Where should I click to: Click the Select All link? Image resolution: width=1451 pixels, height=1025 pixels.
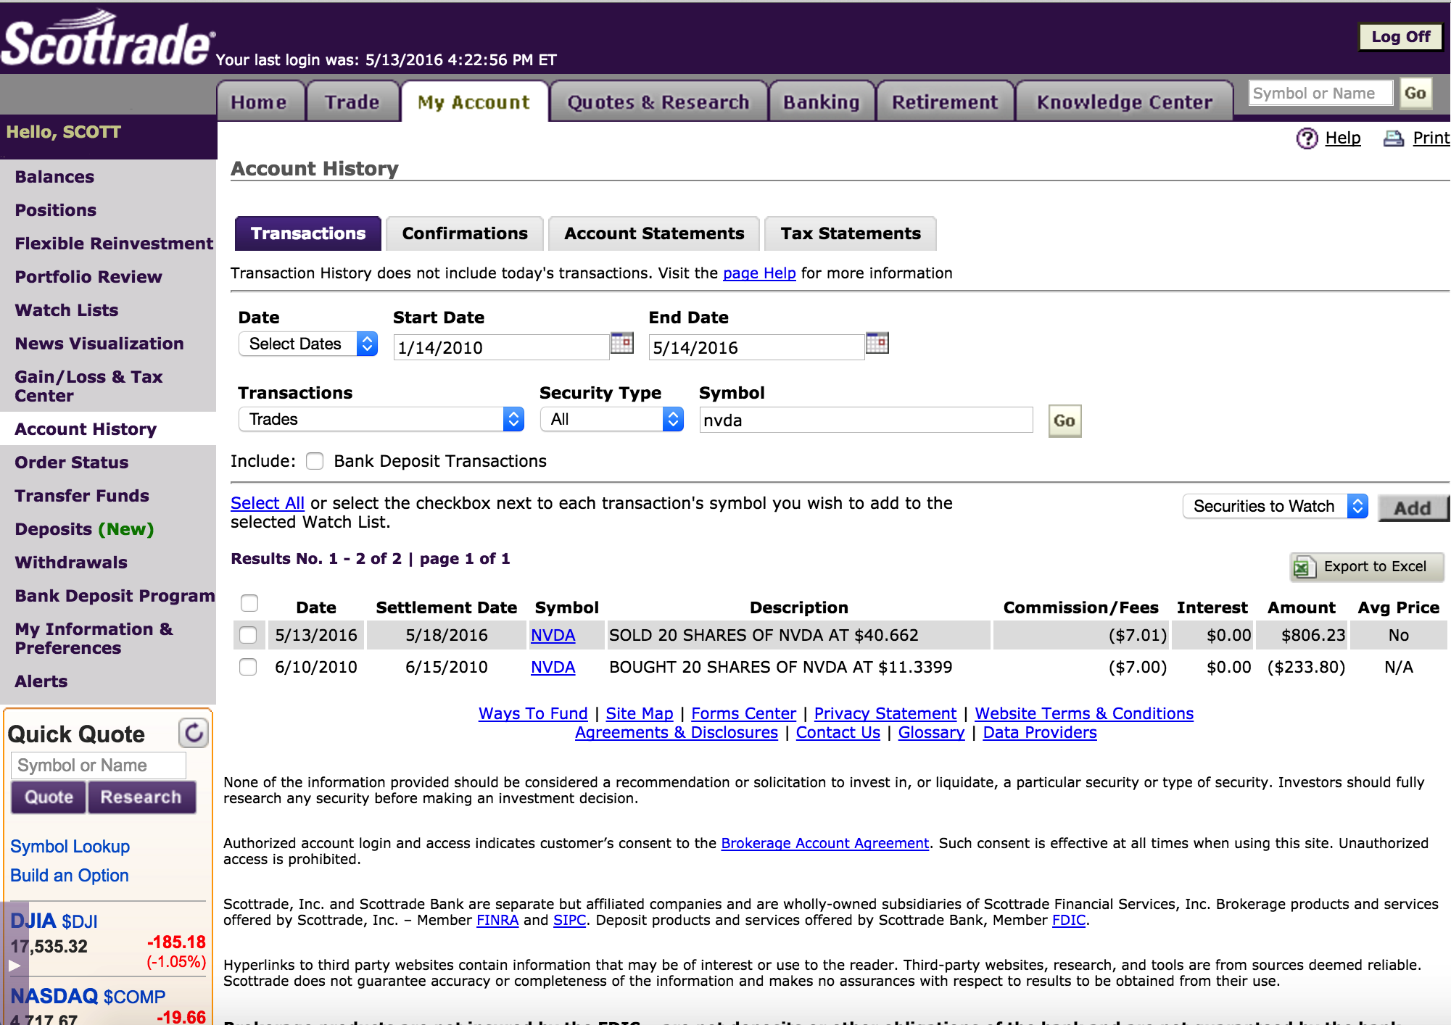[x=267, y=503]
